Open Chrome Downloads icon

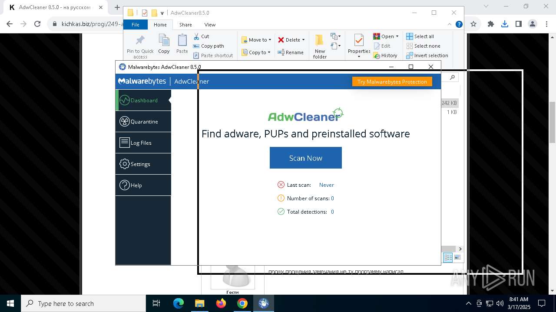click(505, 24)
